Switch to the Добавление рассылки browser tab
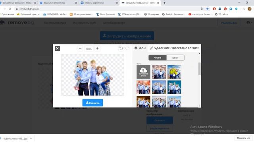 point(17,3)
